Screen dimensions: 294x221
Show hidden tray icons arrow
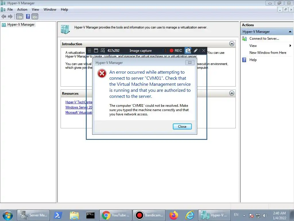[x=244, y=216]
